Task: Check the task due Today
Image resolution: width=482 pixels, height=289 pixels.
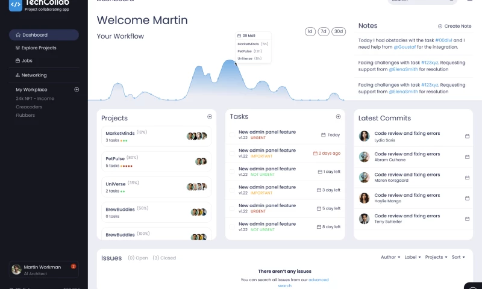Action: pyautogui.click(x=232, y=135)
